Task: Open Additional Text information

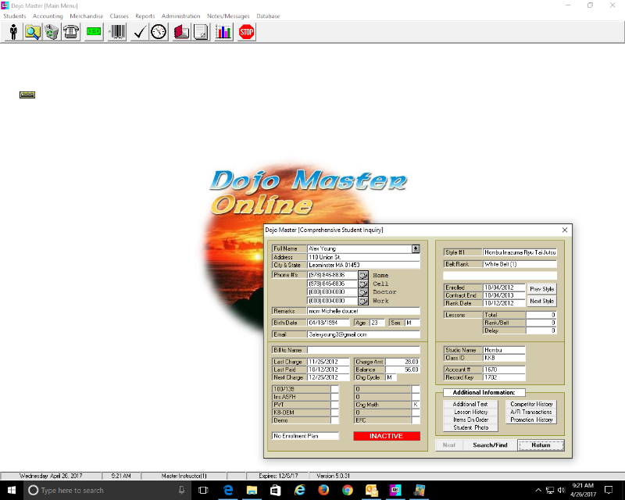Action: click(x=470, y=404)
